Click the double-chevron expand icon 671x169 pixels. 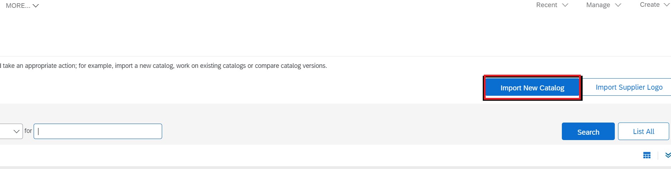[667, 155]
